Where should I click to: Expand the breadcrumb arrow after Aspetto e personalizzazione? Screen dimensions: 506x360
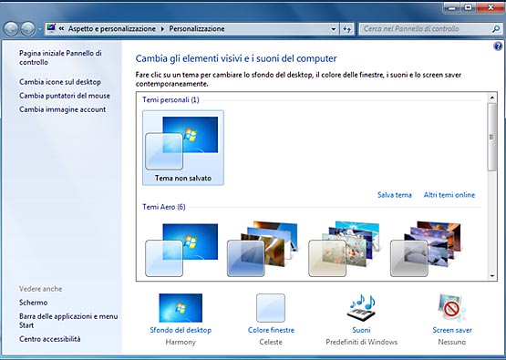coord(162,29)
